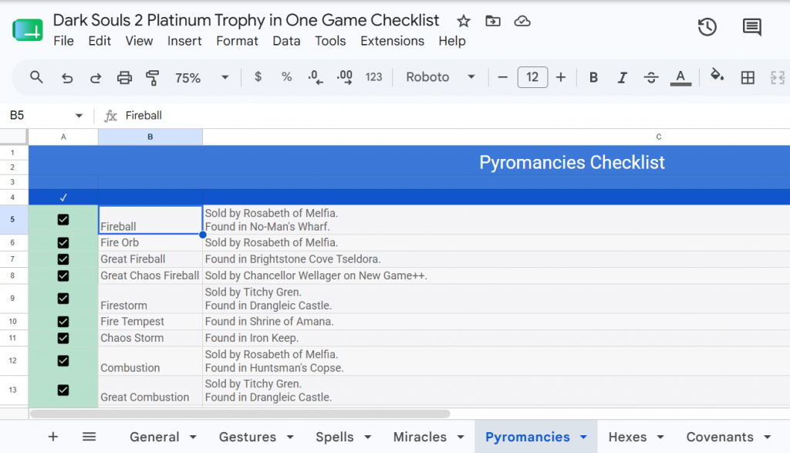Open the Insert menu

click(x=184, y=41)
